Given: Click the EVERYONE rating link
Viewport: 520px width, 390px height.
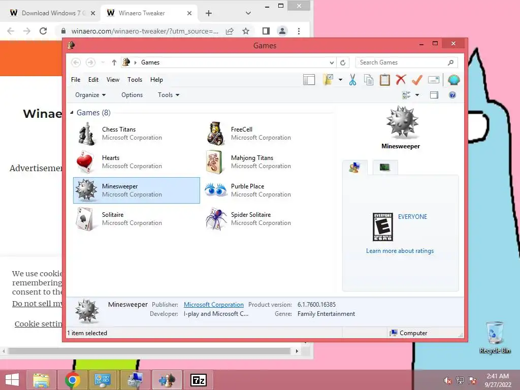Looking at the screenshot, I should (412, 216).
